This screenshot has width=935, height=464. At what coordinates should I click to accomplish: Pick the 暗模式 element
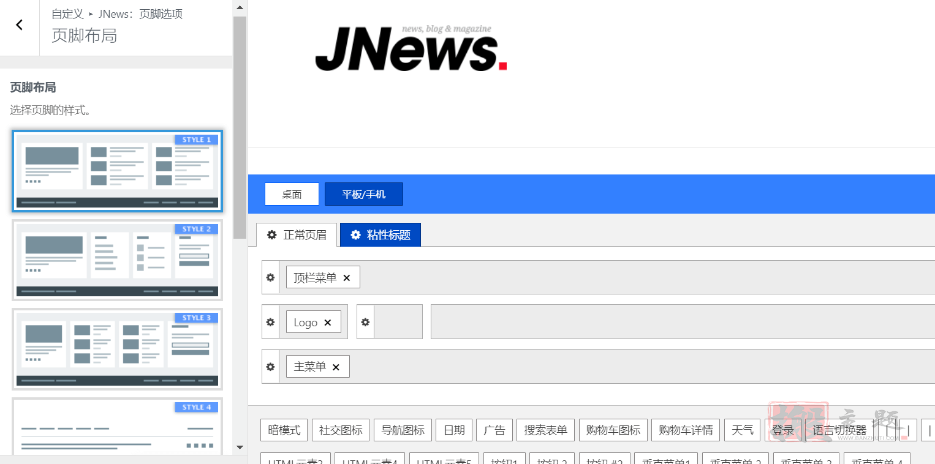coord(284,430)
